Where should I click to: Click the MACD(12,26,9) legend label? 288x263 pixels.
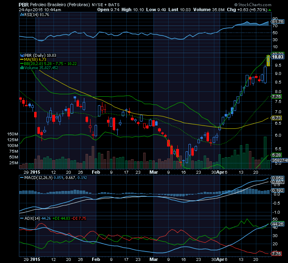(38, 178)
